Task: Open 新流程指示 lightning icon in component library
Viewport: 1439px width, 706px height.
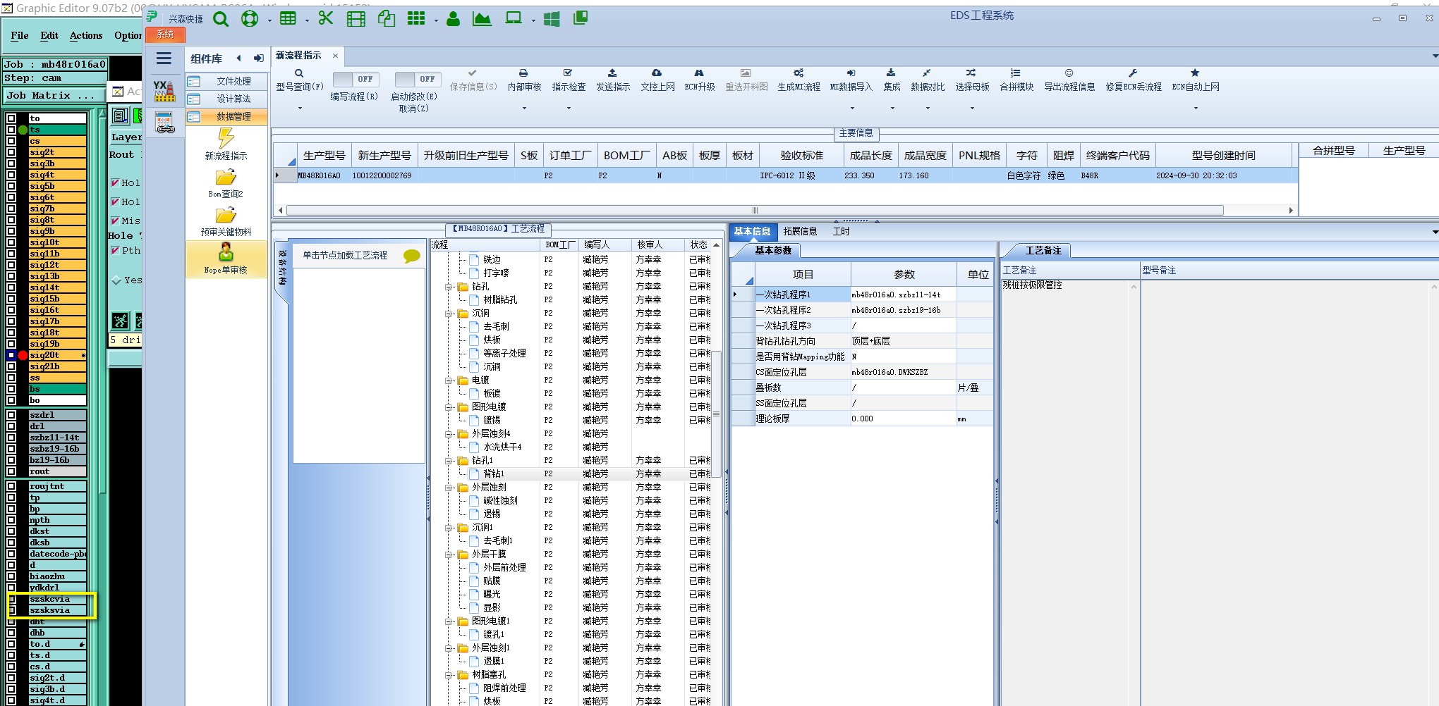Action: pos(226,138)
